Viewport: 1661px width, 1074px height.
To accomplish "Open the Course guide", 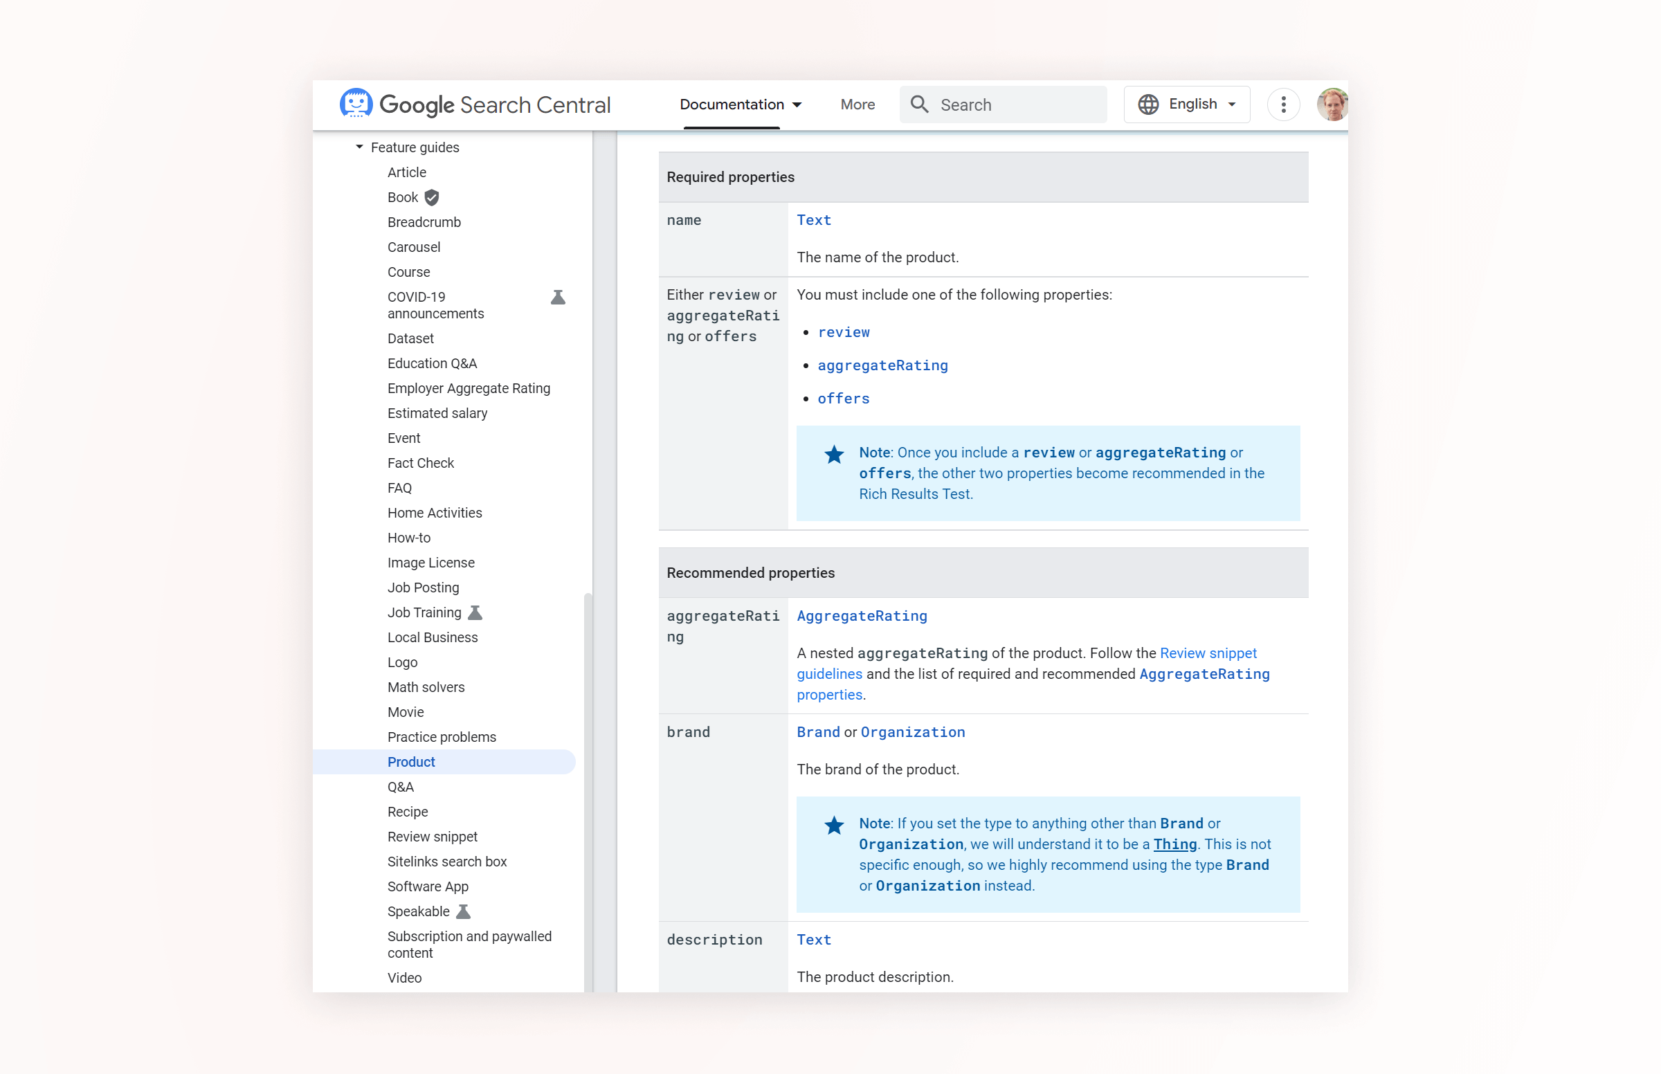I will point(408,272).
